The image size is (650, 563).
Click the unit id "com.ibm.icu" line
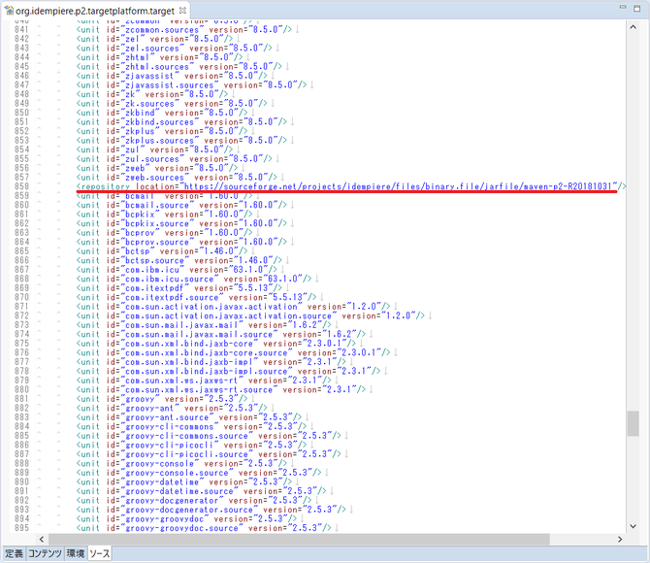point(177,270)
